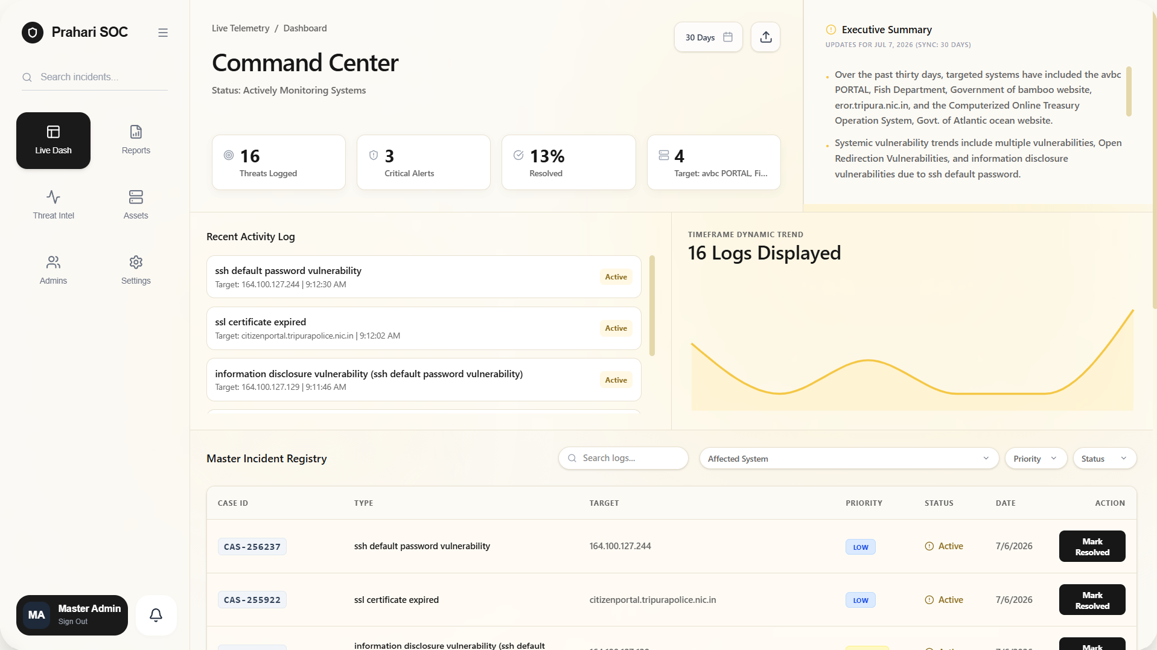Sort by CASE ID column header
The image size is (1157, 650).
[233, 503]
